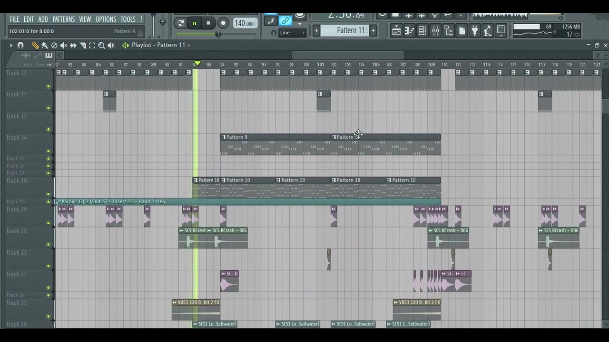Select the Zoom magnifier tool
Screen dimensions: 609x342
tap(101, 45)
